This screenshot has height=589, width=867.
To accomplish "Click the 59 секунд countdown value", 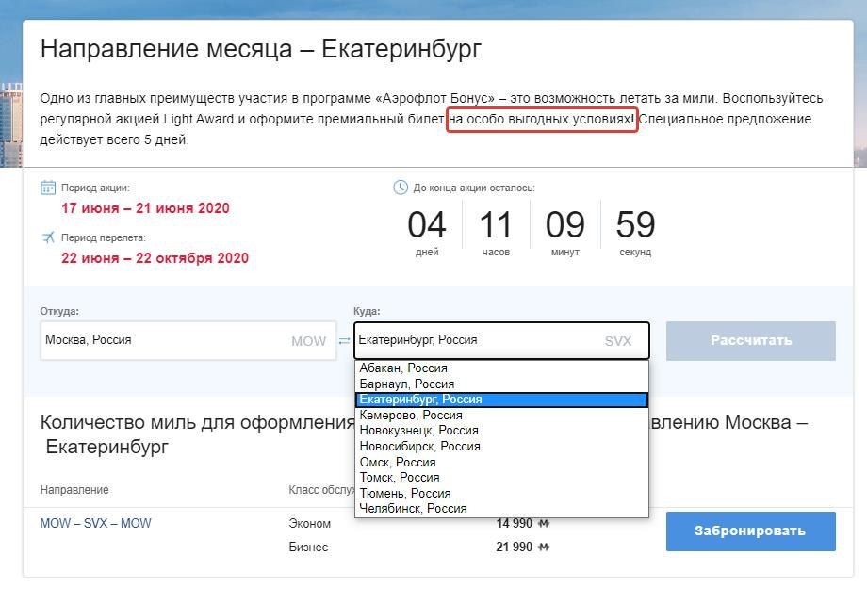I will click(x=635, y=232).
